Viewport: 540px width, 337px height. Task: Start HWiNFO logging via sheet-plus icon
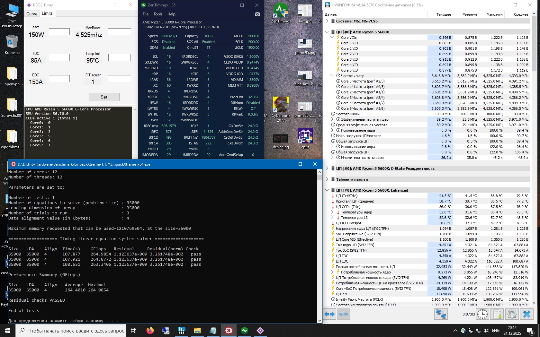pyautogui.click(x=497, y=314)
